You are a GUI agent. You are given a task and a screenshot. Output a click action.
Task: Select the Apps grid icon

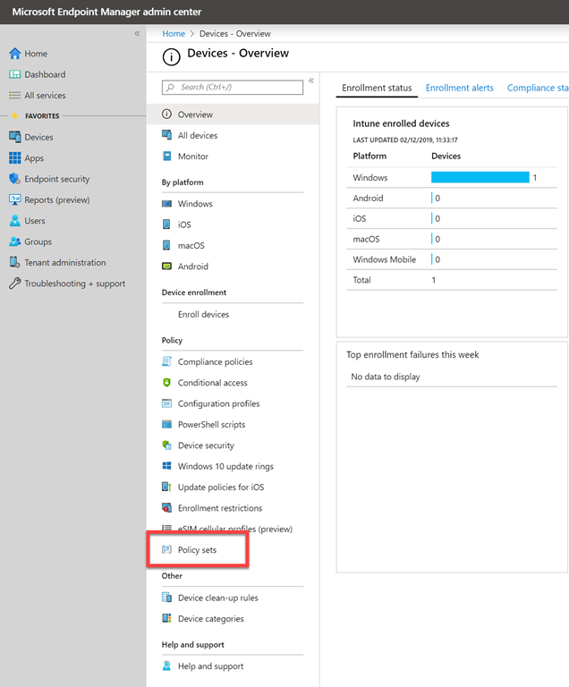pyautogui.click(x=14, y=158)
